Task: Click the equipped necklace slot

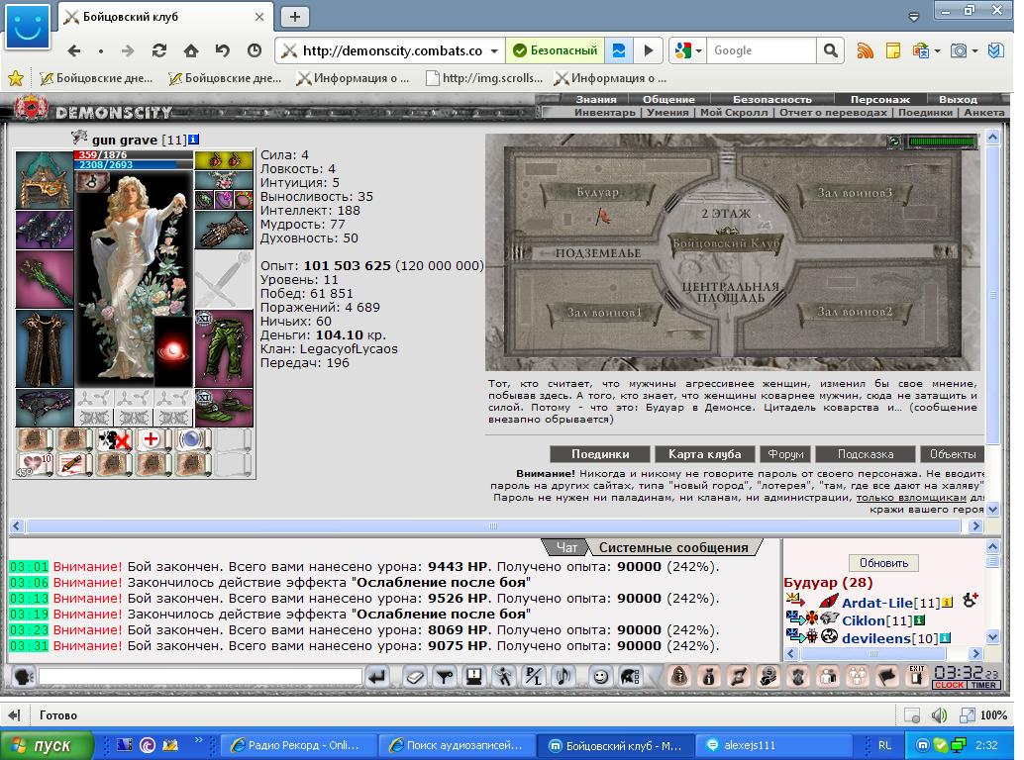Action: (x=224, y=180)
